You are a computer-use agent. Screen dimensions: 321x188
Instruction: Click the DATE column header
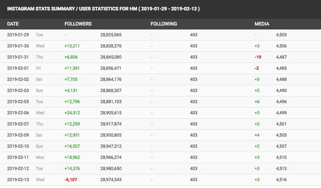click(x=13, y=24)
